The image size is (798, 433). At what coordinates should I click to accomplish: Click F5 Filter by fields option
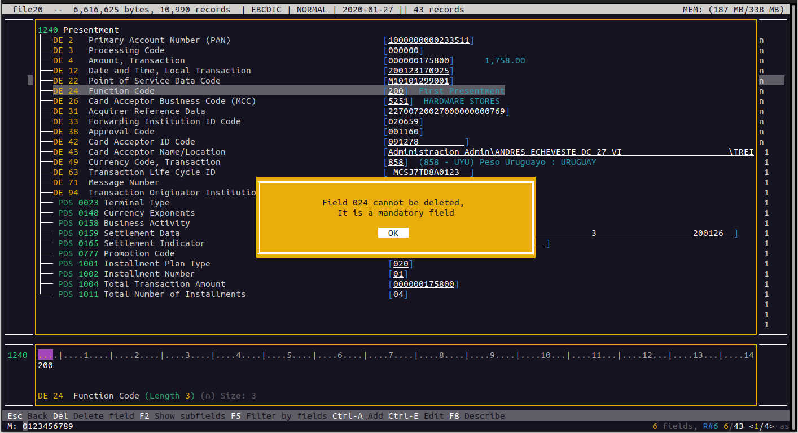279,416
